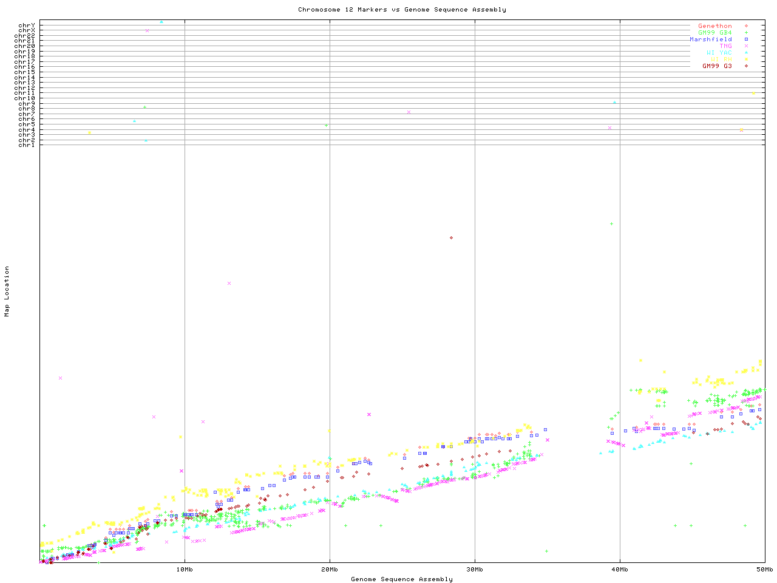Click the chr12 y-axis label
The width and height of the screenshot is (777, 583).
[x=24, y=88]
